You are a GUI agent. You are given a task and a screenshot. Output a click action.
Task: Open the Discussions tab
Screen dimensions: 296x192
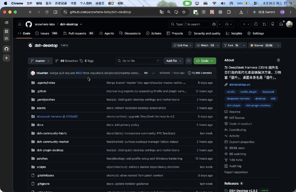coord(130,33)
